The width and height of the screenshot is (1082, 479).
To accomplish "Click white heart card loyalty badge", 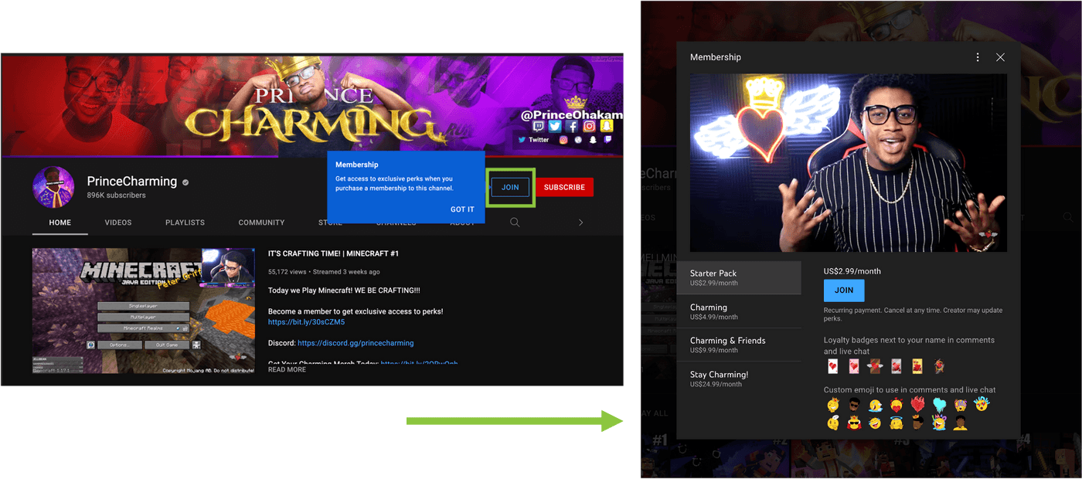I will click(833, 366).
